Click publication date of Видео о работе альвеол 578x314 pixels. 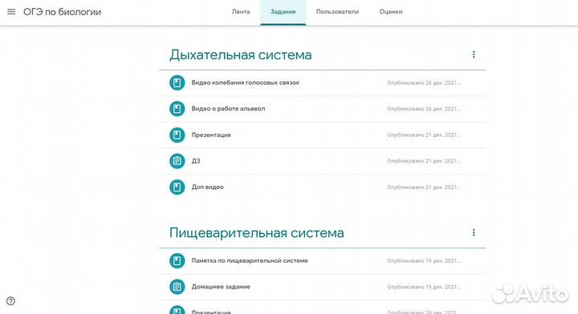424,109
